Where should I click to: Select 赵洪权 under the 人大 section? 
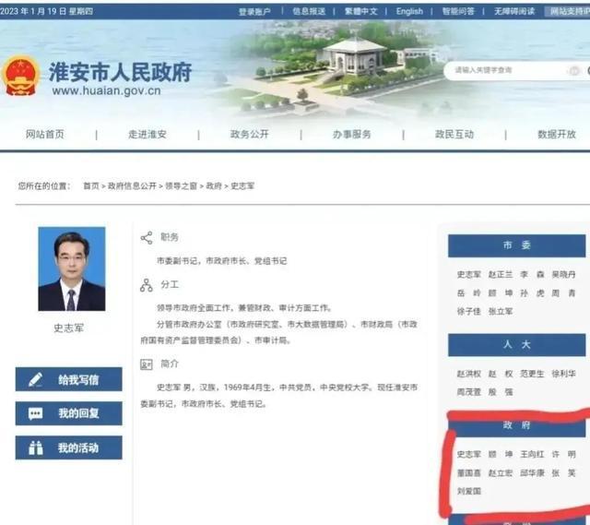pos(469,374)
